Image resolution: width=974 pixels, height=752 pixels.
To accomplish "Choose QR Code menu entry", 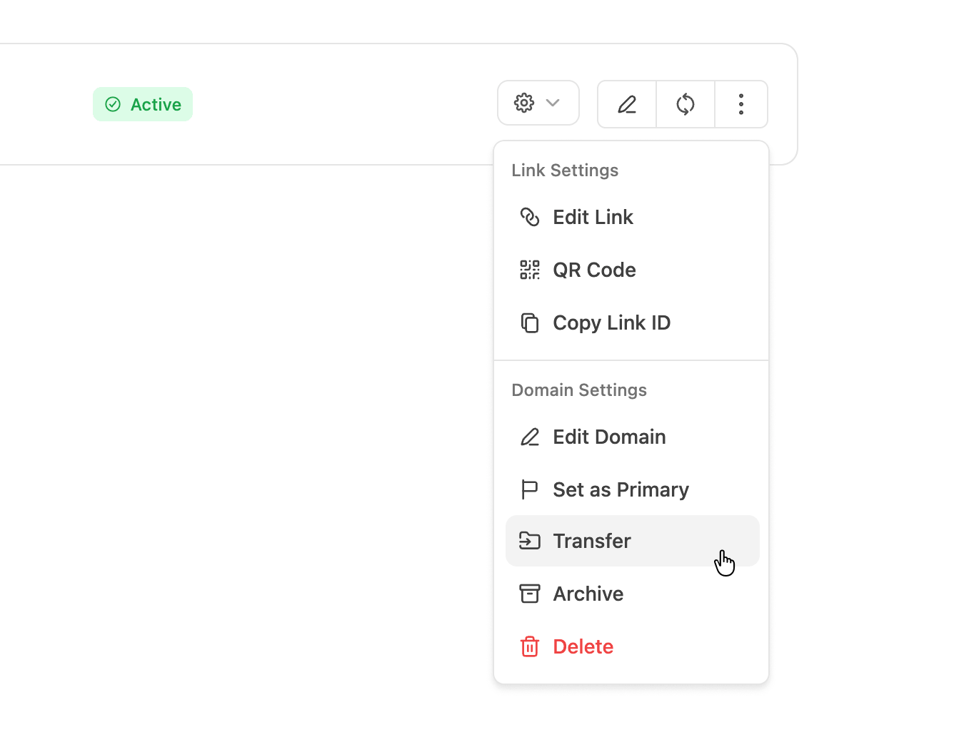I will 633,270.
